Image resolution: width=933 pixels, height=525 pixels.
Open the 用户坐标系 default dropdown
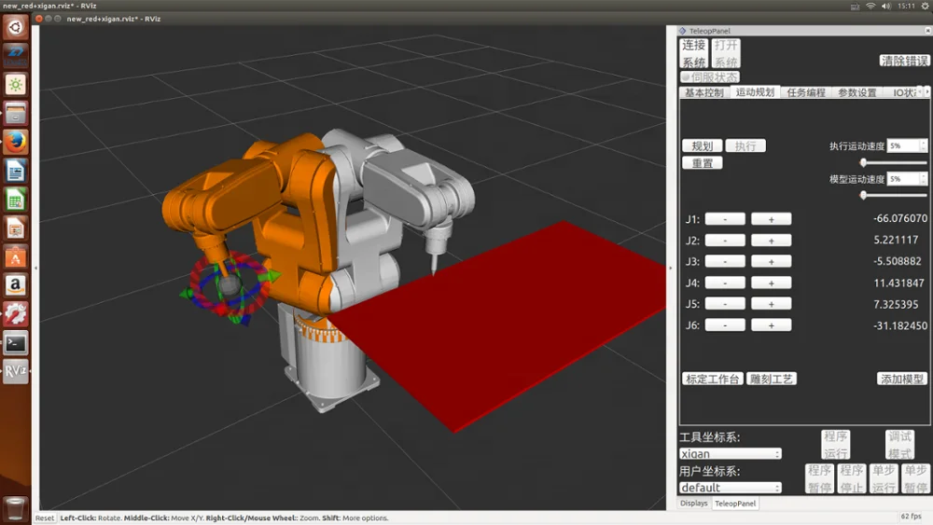pos(730,488)
